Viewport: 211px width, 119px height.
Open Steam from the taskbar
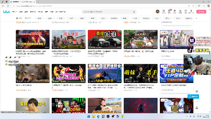click(118, 116)
